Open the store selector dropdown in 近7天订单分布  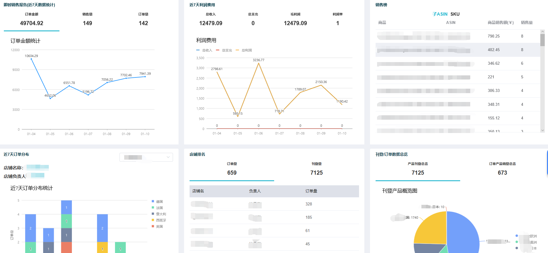click(146, 157)
